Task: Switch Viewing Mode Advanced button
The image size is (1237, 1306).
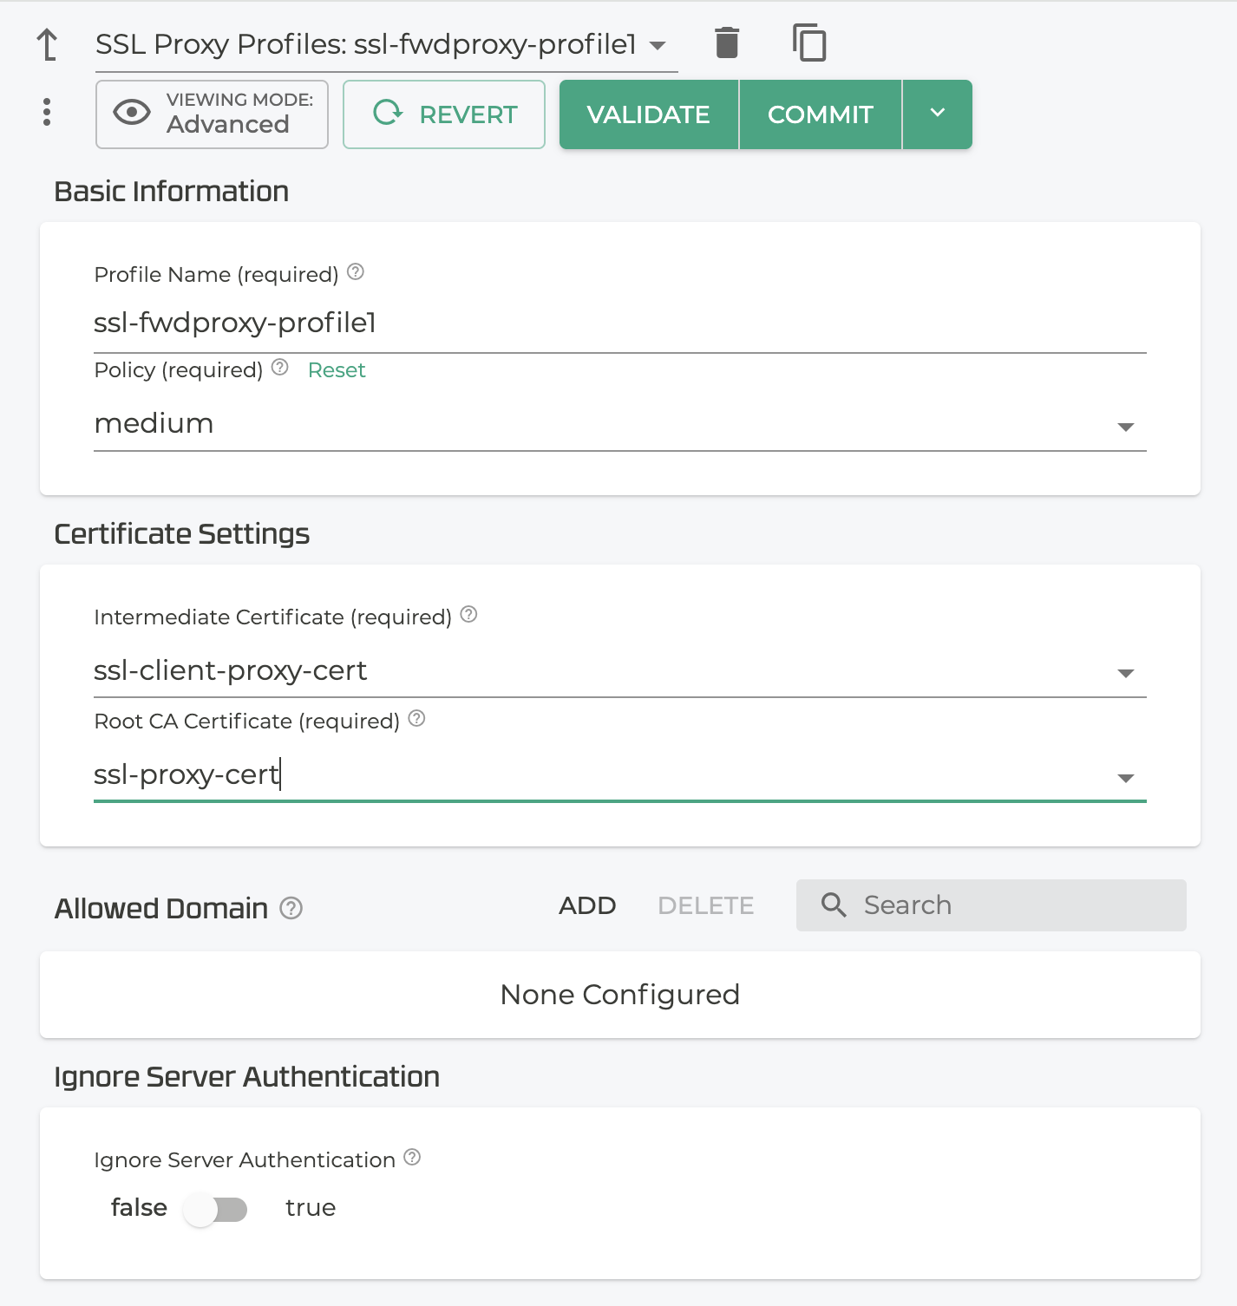Action: tap(212, 114)
